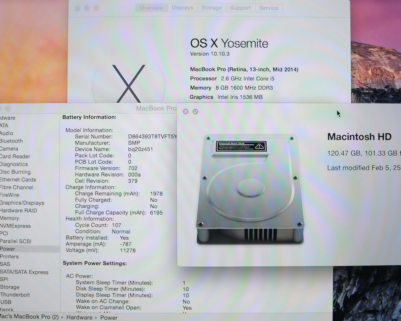Screen dimensions: 401x321
Task: Click the Last modified Feb 5 line
Action: [364, 168]
